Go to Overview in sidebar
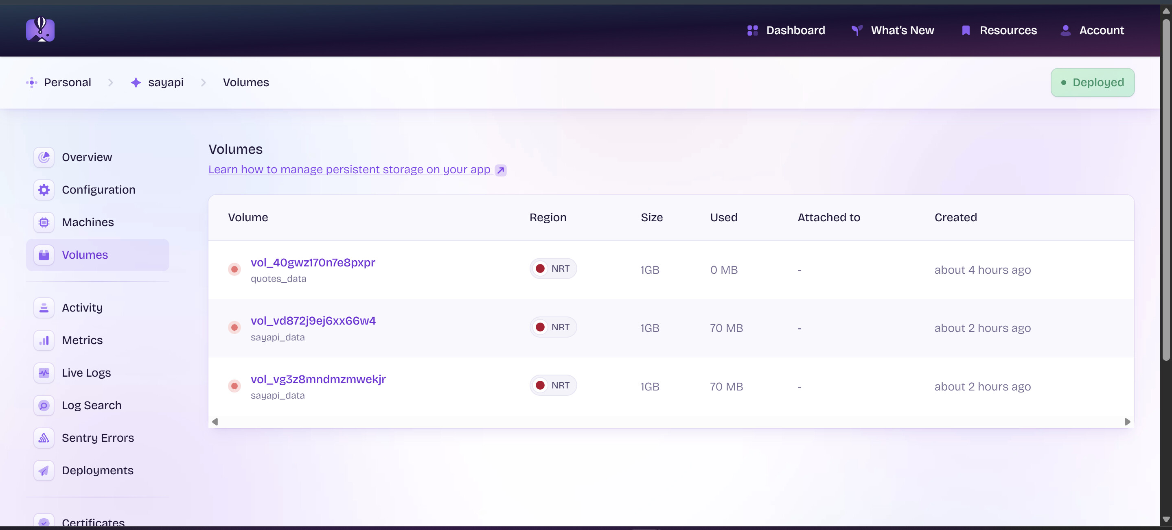The height and width of the screenshot is (530, 1172). (97, 157)
